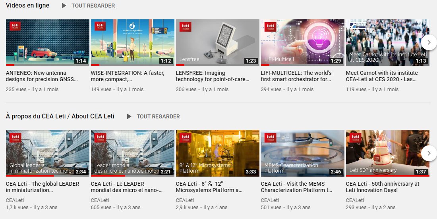
Task: Open 8" & 12" Microsystems Platform thumbnail
Action: (218, 153)
